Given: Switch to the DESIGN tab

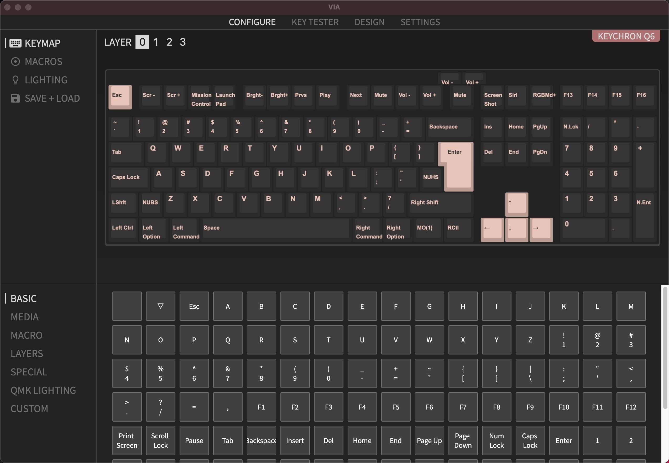Looking at the screenshot, I should click(x=369, y=22).
